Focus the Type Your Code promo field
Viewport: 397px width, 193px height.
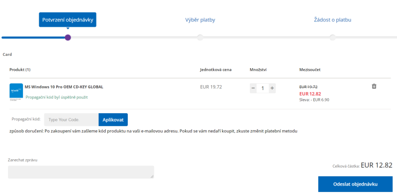(x=71, y=120)
